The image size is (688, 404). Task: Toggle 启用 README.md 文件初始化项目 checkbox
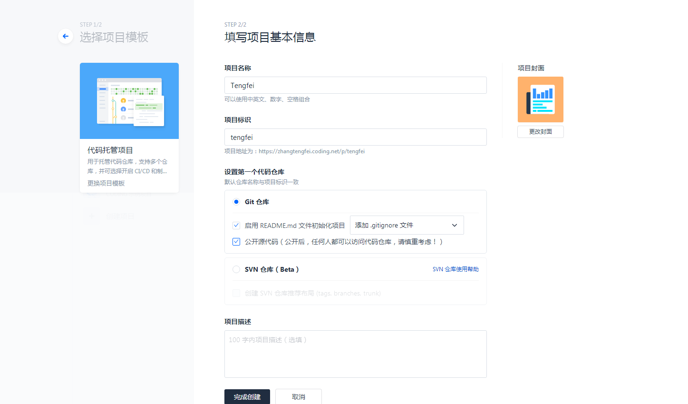point(236,226)
